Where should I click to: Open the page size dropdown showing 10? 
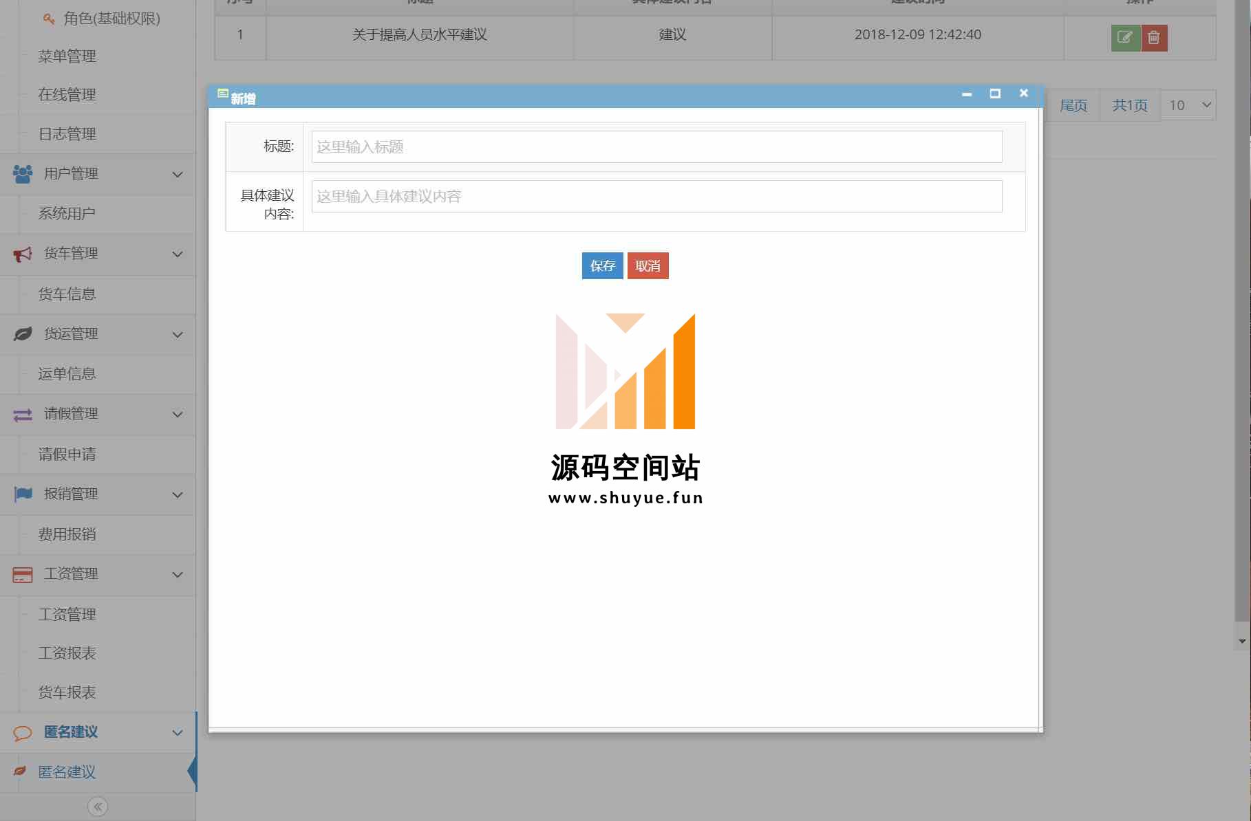click(x=1188, y=105)
